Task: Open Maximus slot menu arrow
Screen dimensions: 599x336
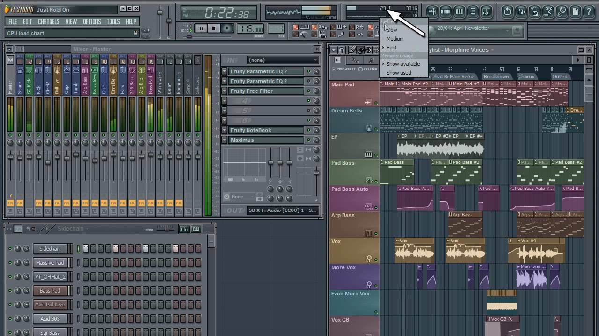Action: click(225, 140)
